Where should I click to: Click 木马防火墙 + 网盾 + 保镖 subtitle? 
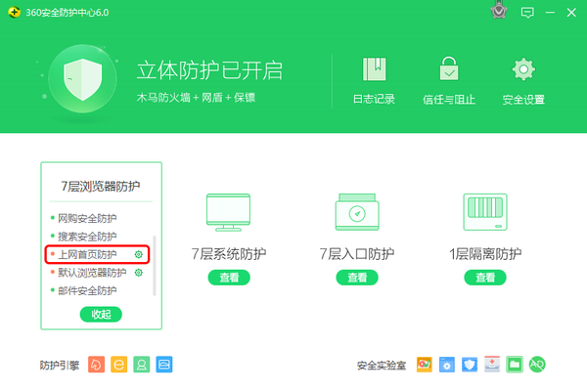[196, 98]
